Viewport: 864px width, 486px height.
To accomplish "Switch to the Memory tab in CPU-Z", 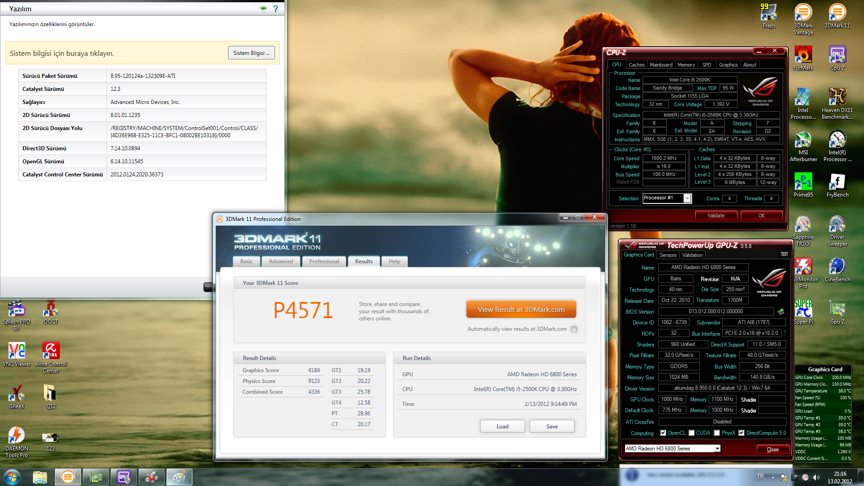I will 686,65.
